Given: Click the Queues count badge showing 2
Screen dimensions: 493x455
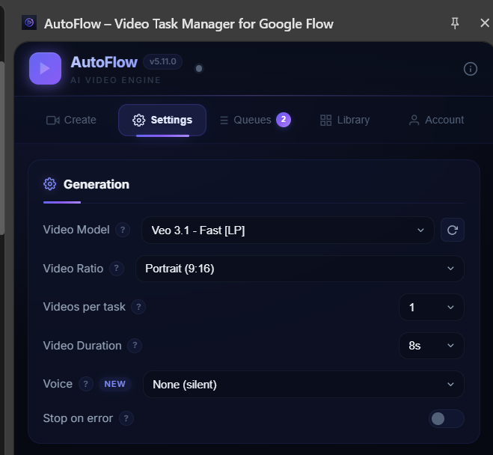Looking at the screenshot, I should point(284,120).
